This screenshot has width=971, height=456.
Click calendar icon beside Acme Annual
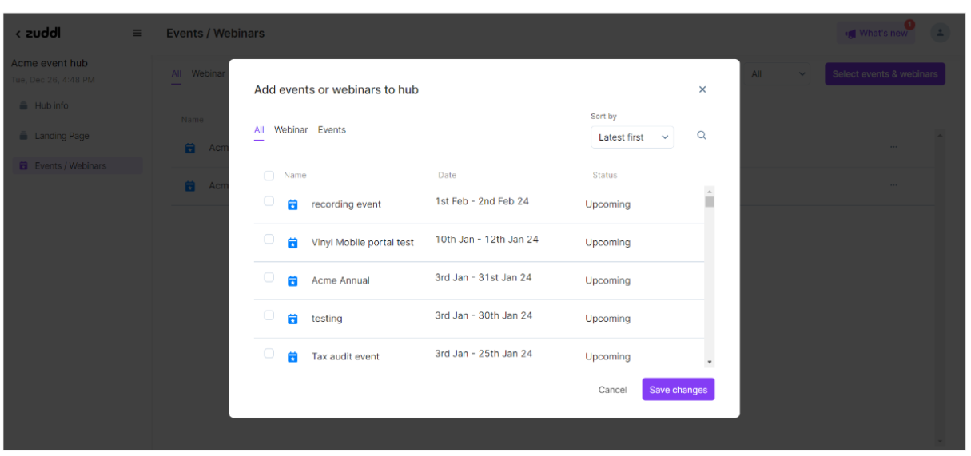tap(292, 280)
